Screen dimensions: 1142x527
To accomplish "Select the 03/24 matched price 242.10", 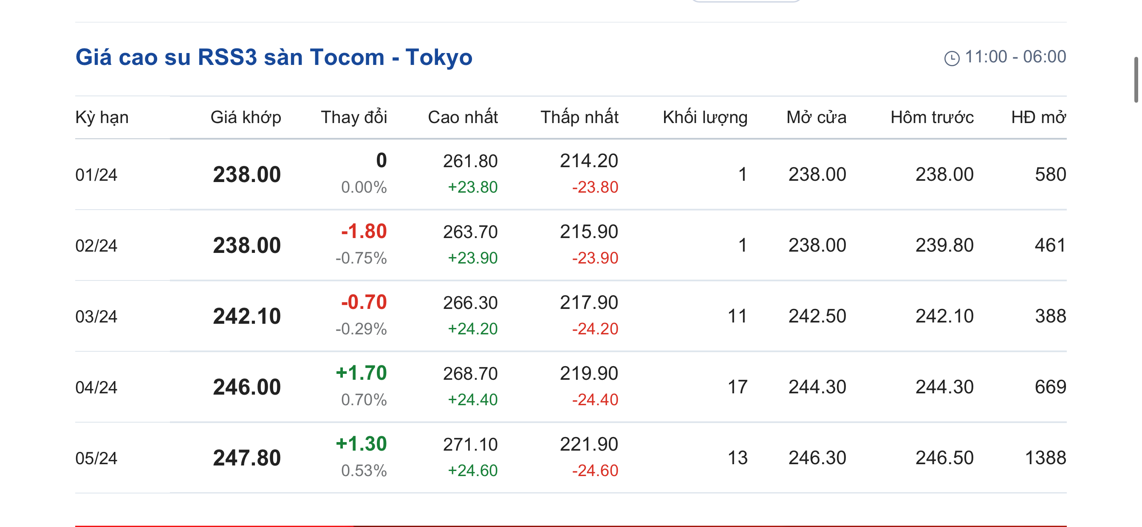I will pyautogui.click(x=246, y=316).
